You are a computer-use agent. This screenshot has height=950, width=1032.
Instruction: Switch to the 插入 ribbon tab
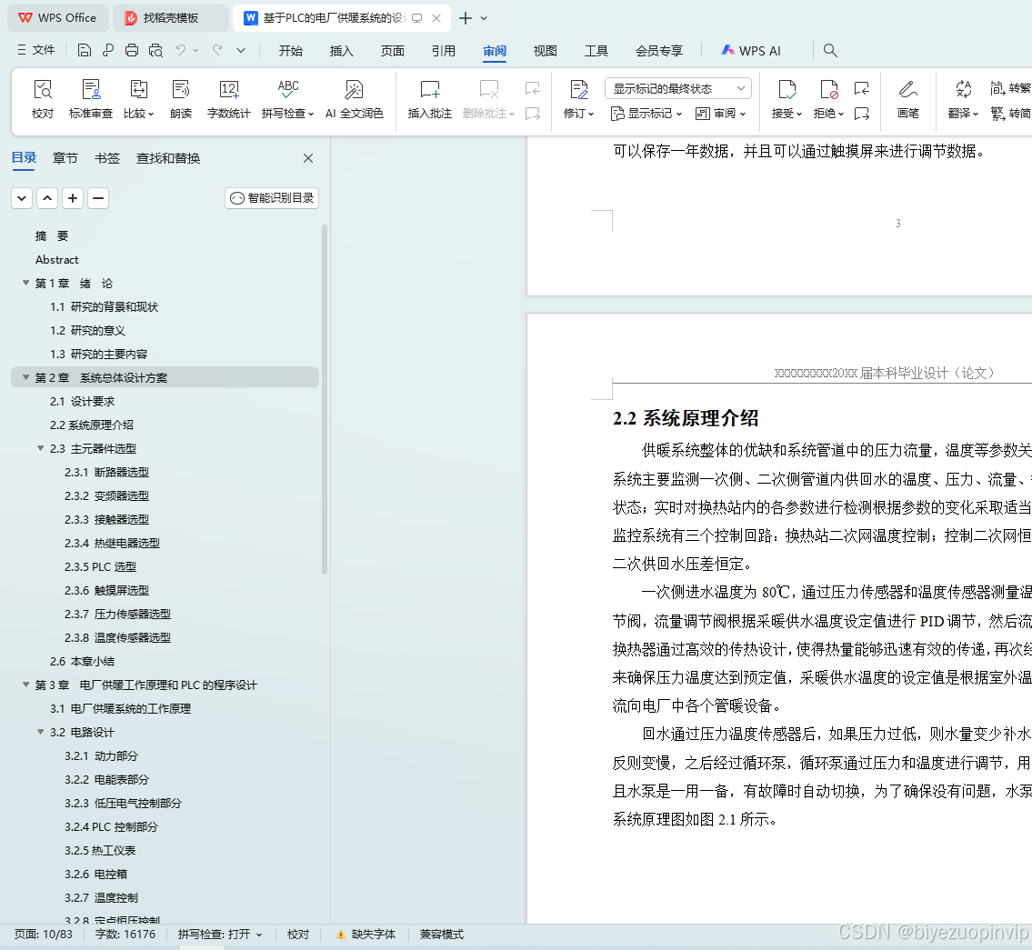(342, 51)
